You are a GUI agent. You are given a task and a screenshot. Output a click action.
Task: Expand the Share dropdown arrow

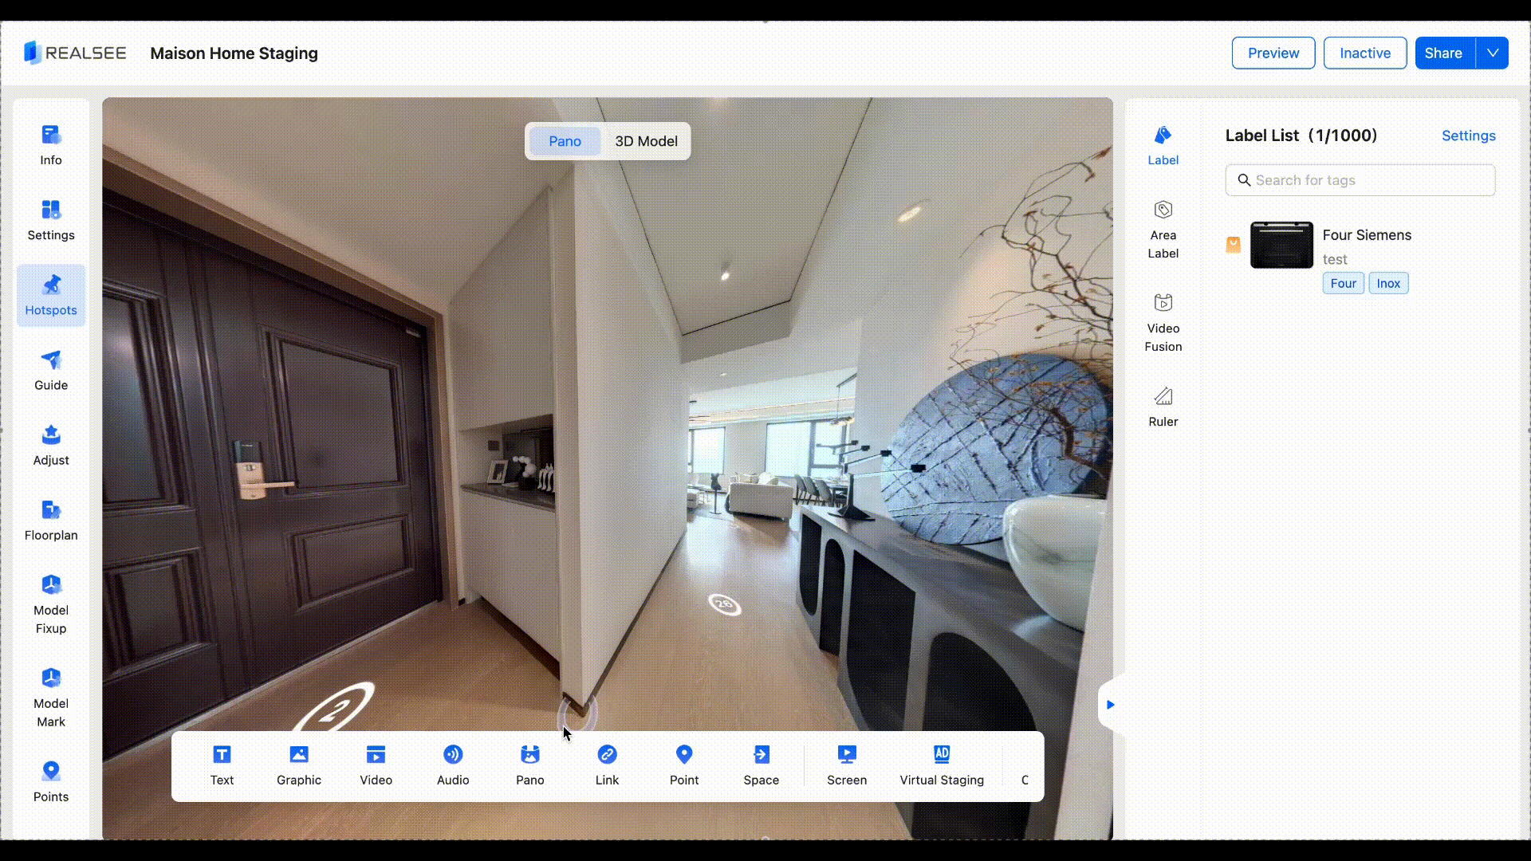1492,53
